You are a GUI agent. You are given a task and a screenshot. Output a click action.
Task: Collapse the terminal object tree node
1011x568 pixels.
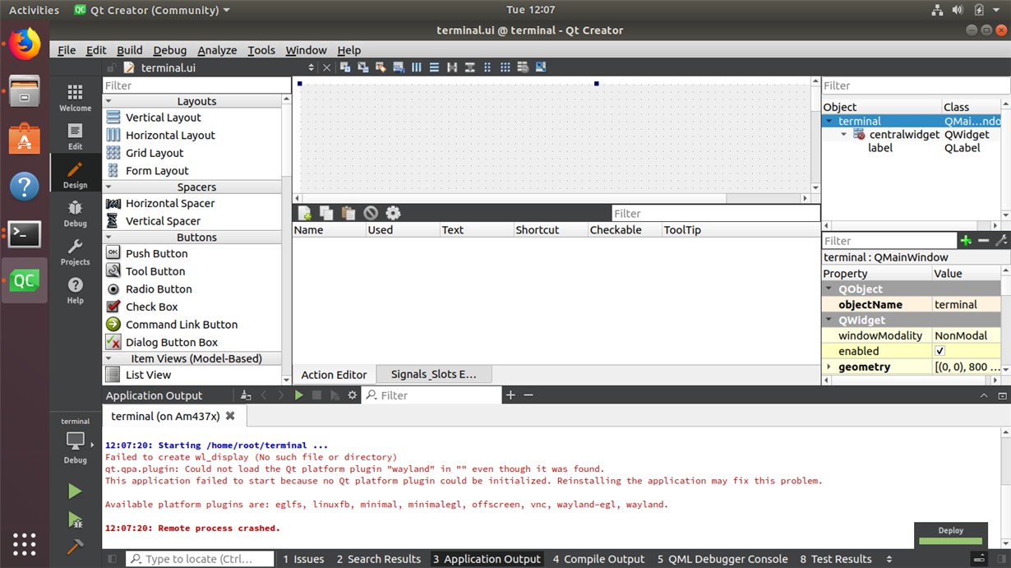(829, 121)
